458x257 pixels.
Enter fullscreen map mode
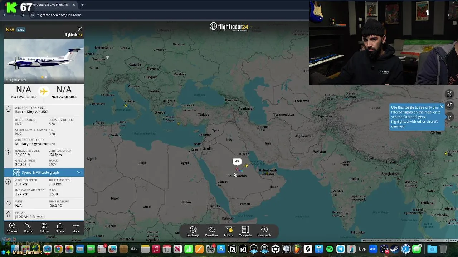449,94
